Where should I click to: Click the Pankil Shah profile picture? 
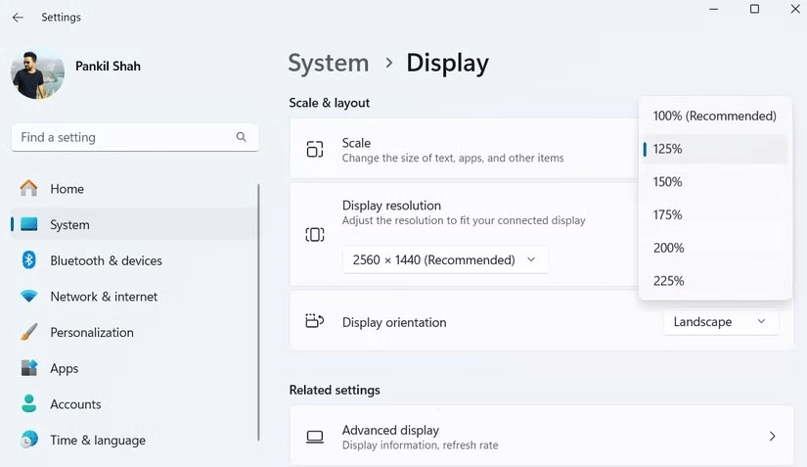(37, 73)
